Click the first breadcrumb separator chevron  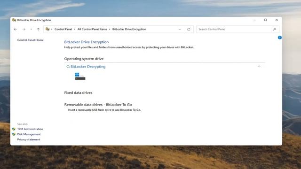[x=52, y=29]
